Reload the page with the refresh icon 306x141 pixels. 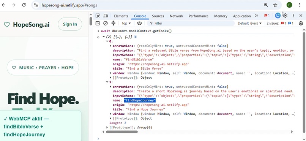[x=24, y=5]
